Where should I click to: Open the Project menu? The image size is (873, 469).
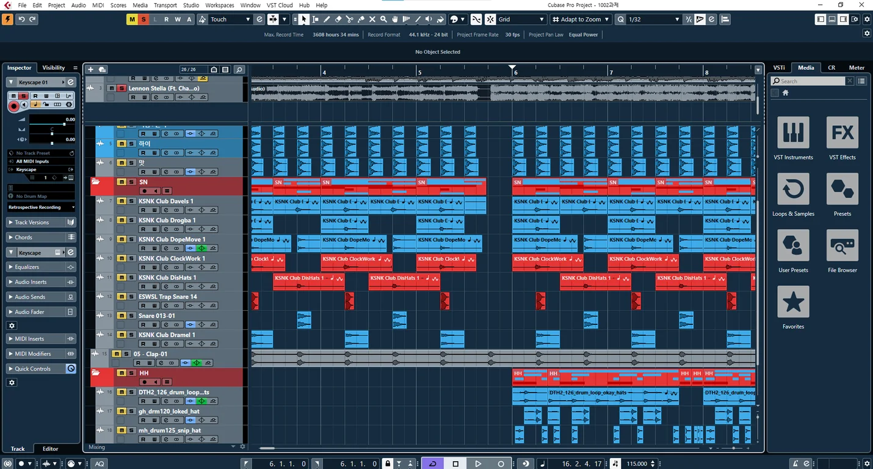[56, 5]
